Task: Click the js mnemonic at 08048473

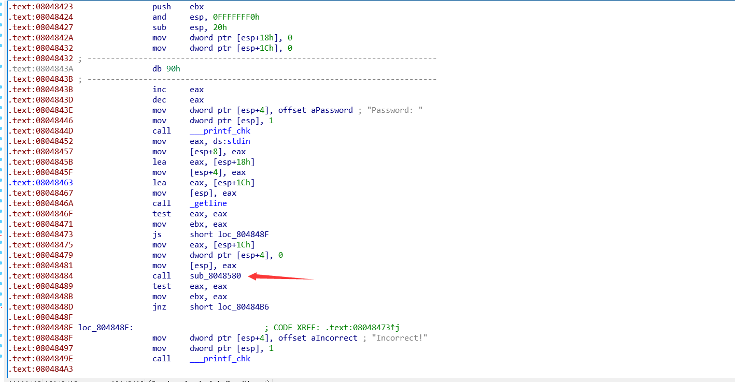Action: coord(157,234)
